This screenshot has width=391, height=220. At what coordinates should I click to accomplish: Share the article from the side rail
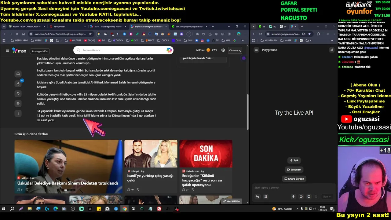click(x=18, y=104)
